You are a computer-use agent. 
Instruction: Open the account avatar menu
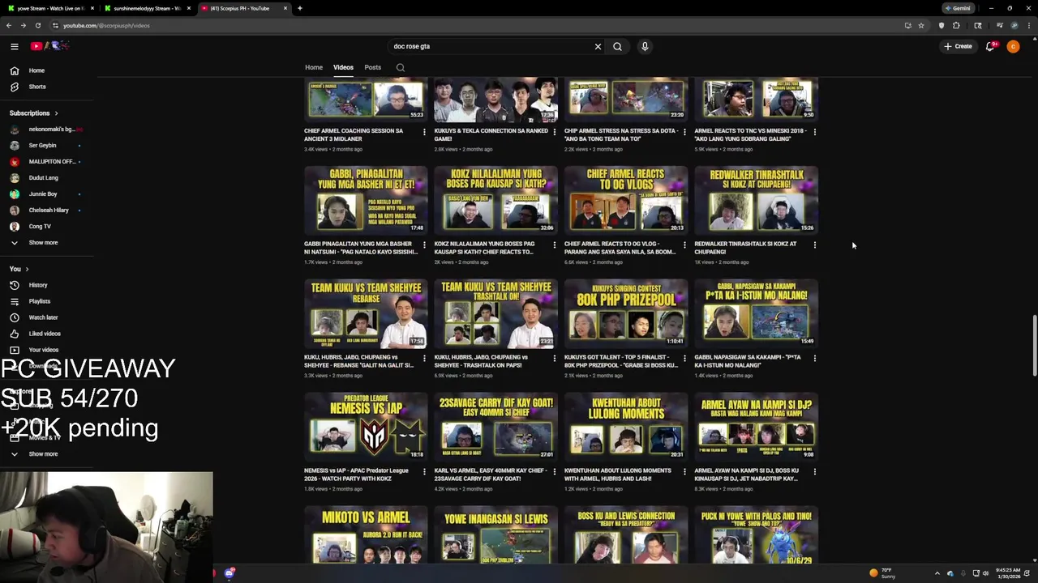pyautogui.click(x=1013, y=46)
